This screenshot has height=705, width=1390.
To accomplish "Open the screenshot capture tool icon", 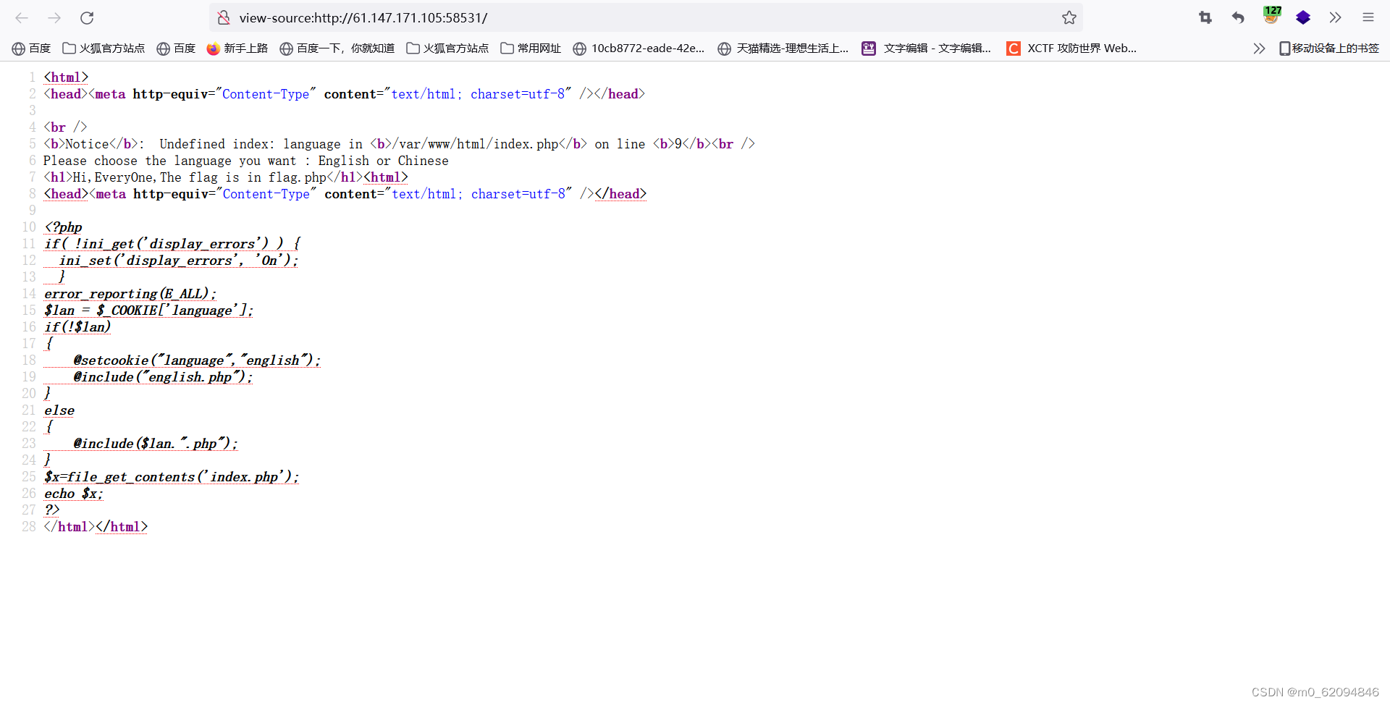I will point(1205,18).
